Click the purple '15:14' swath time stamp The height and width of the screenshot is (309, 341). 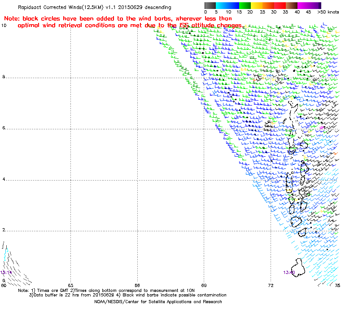click(6, 273)
